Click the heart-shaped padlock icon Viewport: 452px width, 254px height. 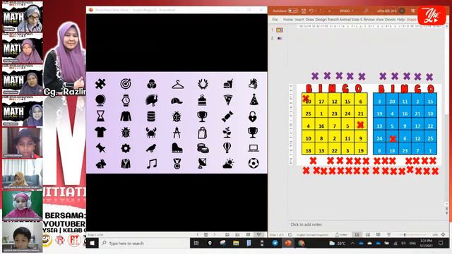coord(253,116)
